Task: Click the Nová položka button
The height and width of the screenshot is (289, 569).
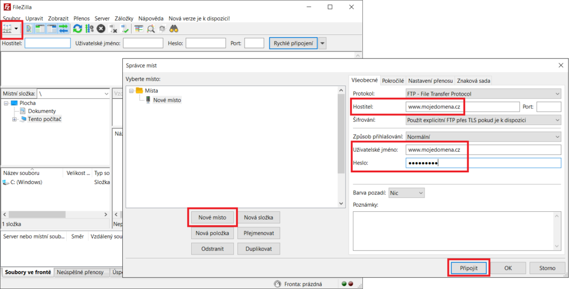Action: [x=212, y=233]
